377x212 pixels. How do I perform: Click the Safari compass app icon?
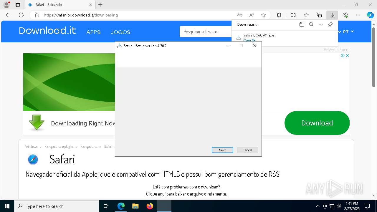tap(33, 160)
